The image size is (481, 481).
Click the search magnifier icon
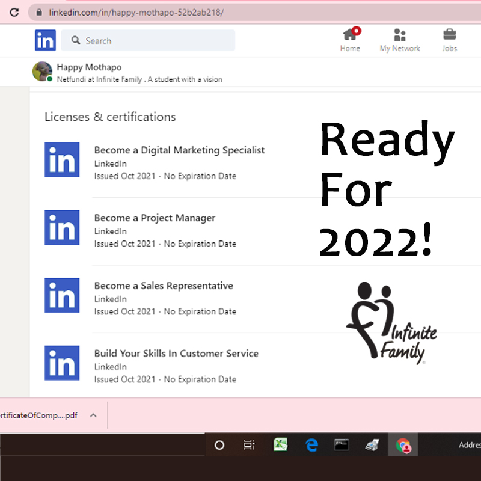[x=76, y=40]
